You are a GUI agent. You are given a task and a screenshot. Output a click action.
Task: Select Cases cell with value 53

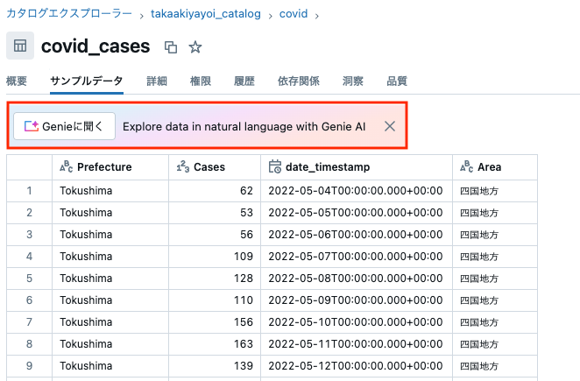[x=215, y=213]
